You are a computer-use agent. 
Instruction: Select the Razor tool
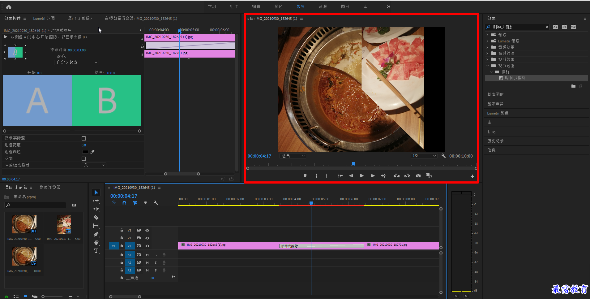(x=96, y=217)
